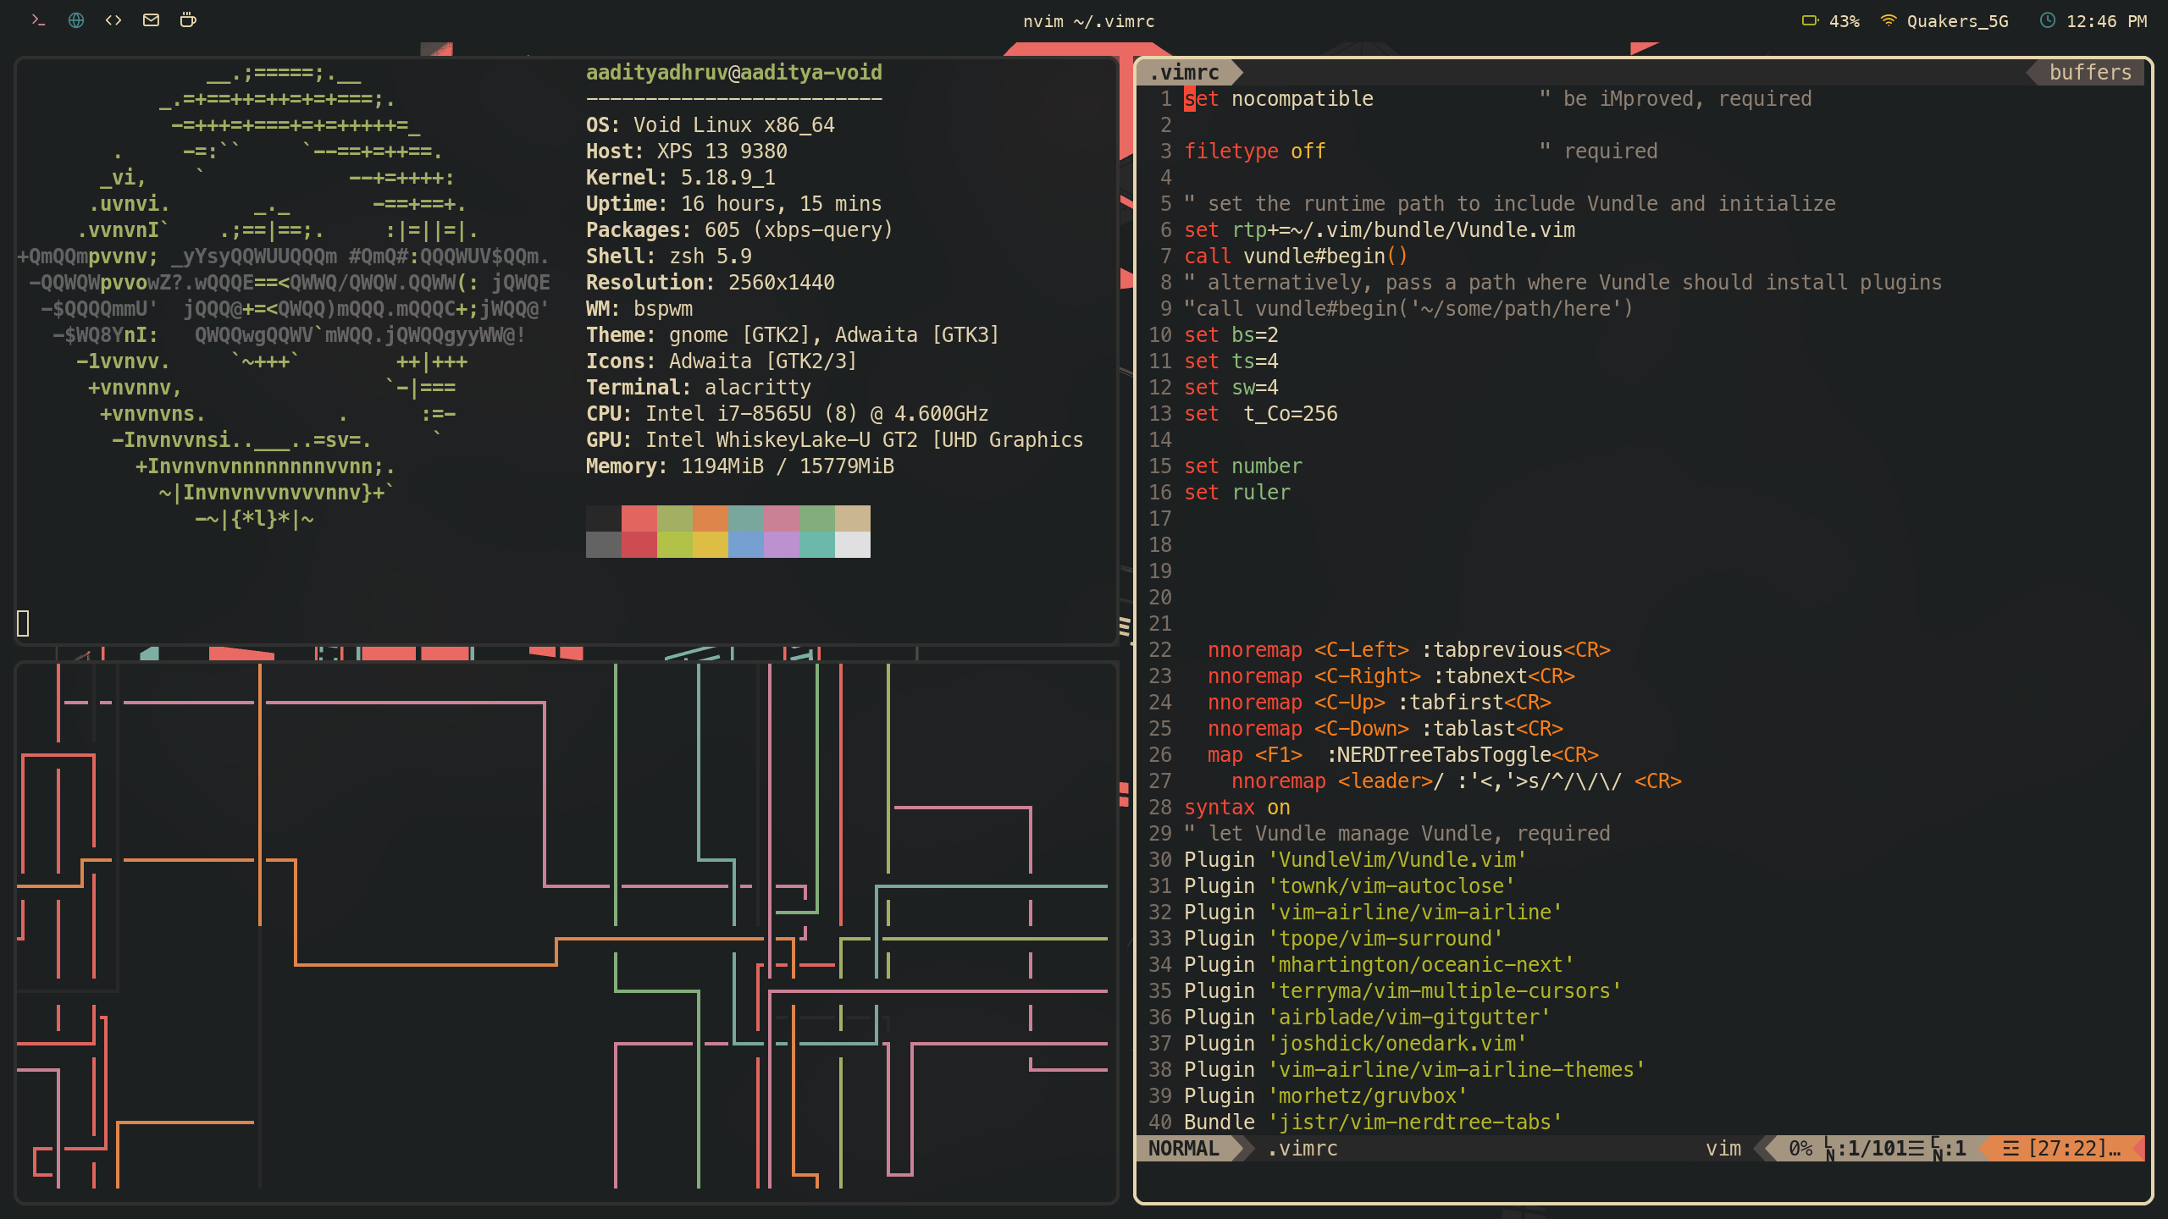The height and width of the screenshot is (1219, 2168).
Task: Click Plugin 'terryma/vim-multiple-cursors' line
Action: pos(1402,991)
